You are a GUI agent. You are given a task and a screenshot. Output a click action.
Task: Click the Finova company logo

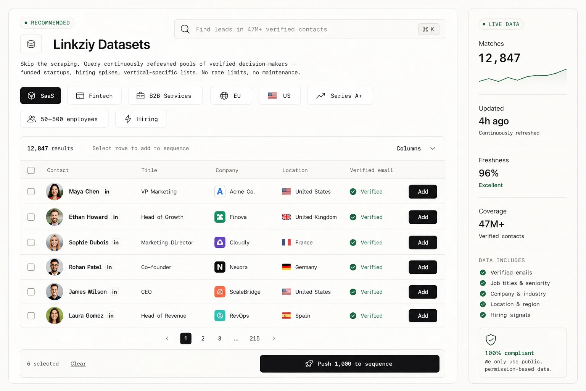pos(220,217)
